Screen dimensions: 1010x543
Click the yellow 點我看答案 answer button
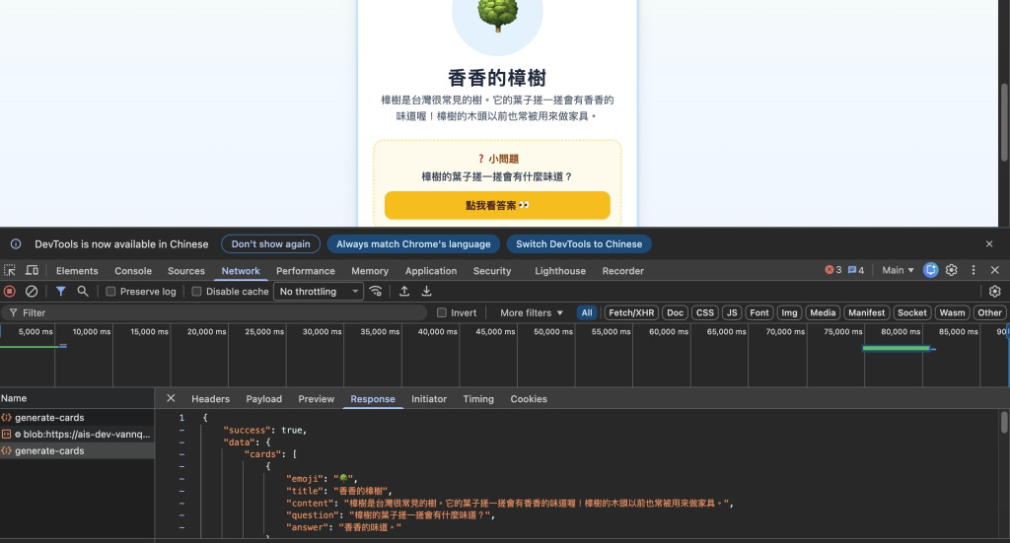click(x=497, y=205)
